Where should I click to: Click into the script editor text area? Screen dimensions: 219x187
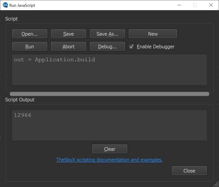click(109, 70)
